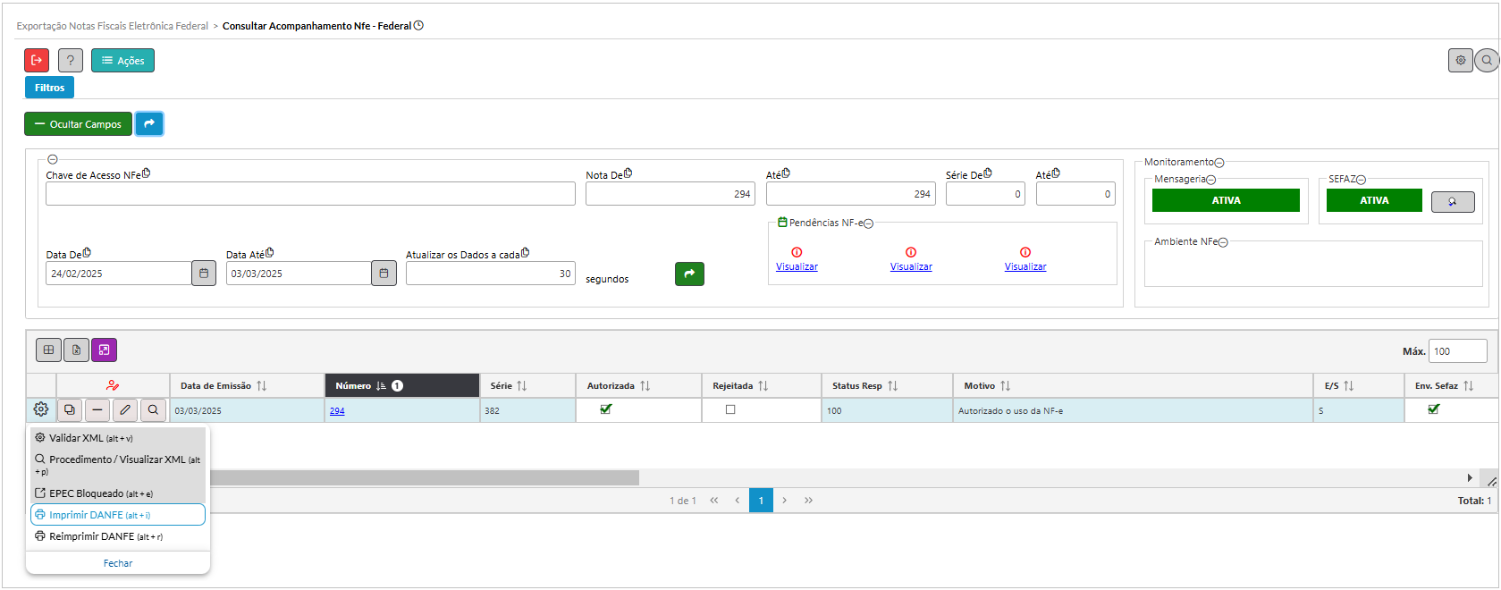Viewport: 1501px width, 590px height.
Task: Click the Ocultar Campos button
Action: click(78, 124)
